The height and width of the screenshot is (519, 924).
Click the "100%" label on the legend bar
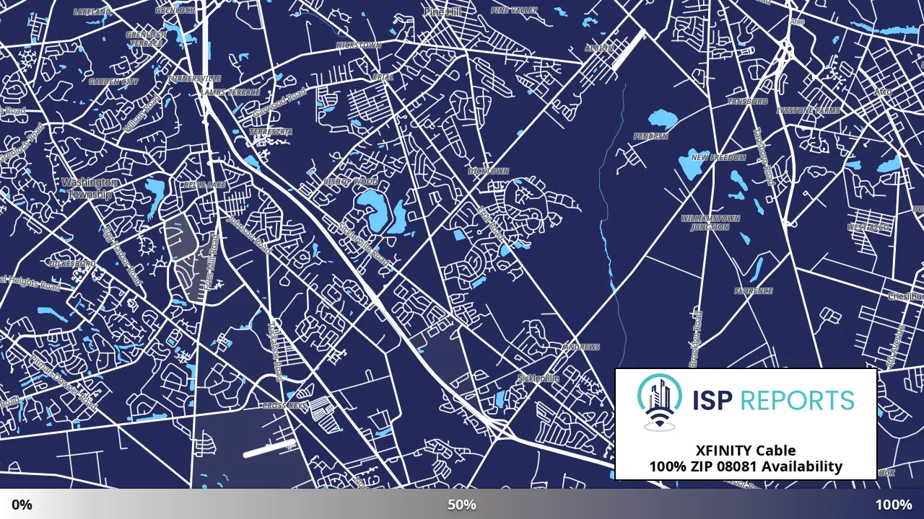[894, 505]
